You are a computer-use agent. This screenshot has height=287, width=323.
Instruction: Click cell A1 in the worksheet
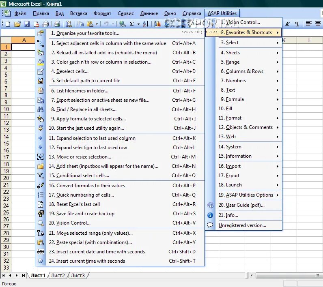click(x=23, y=47)
